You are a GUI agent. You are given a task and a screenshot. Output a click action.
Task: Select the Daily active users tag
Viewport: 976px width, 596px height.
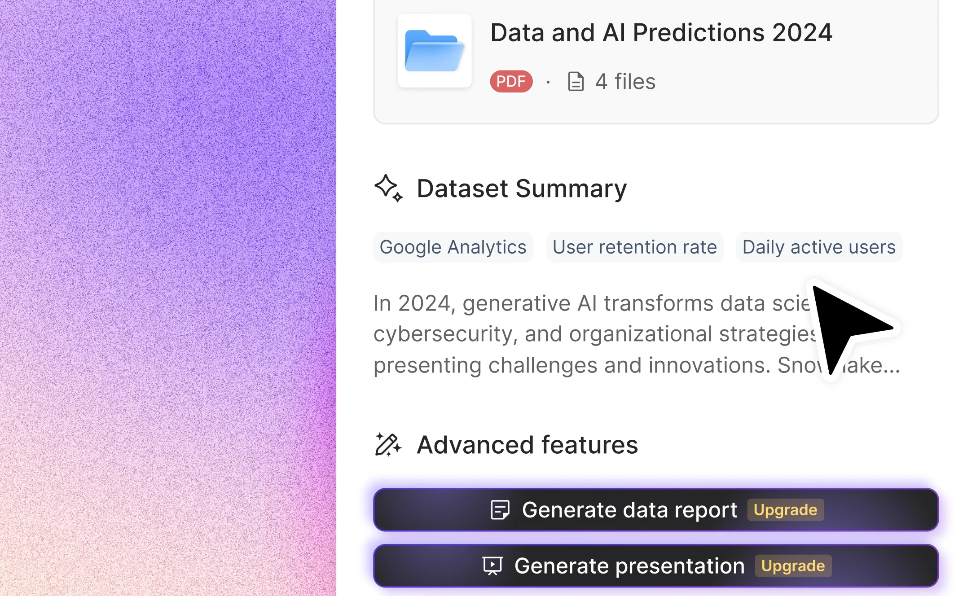tap(819, 247)
